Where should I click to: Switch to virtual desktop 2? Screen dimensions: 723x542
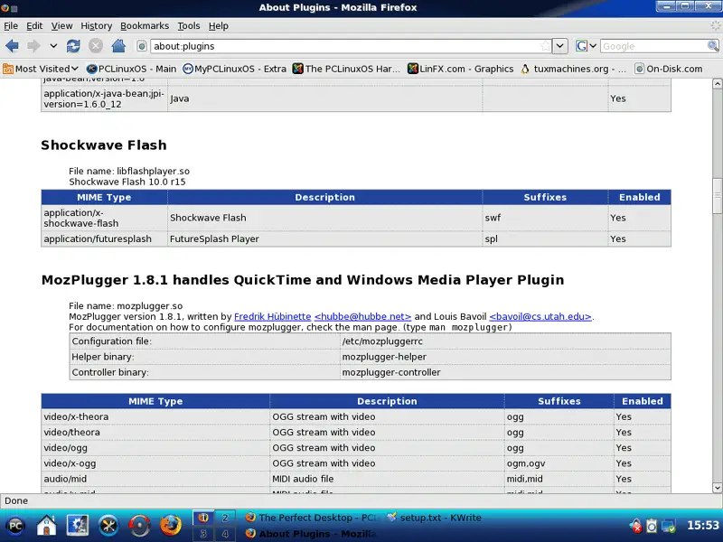[225, 518]
